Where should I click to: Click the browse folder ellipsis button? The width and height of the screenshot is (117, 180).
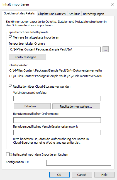click(106, 49)
